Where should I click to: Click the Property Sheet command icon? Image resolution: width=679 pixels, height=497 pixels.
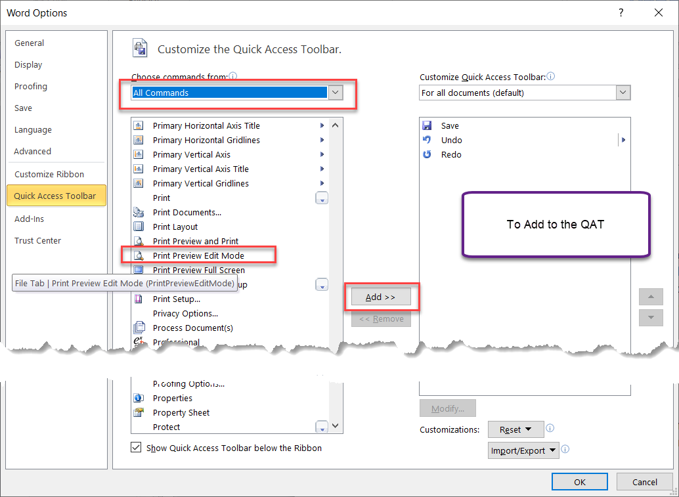[139, 412]
